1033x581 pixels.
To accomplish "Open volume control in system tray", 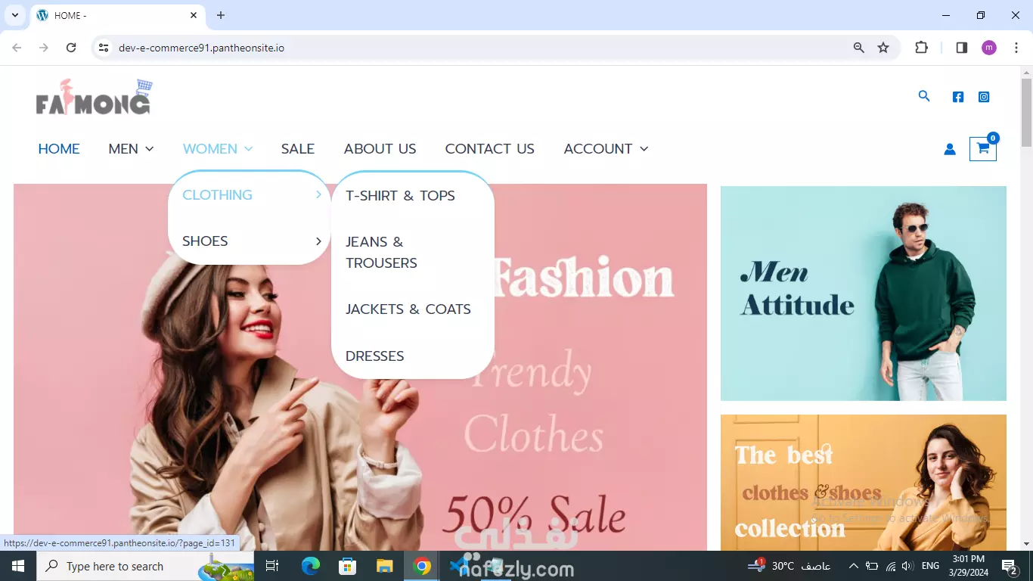I will tap(907, 566).
